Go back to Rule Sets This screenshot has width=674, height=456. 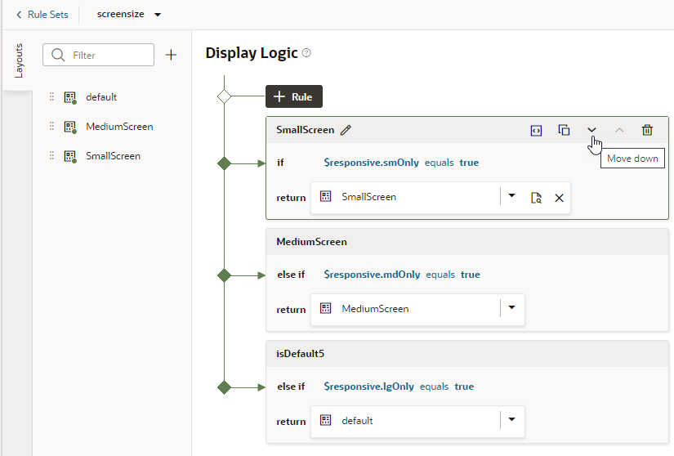coord(42,15)
